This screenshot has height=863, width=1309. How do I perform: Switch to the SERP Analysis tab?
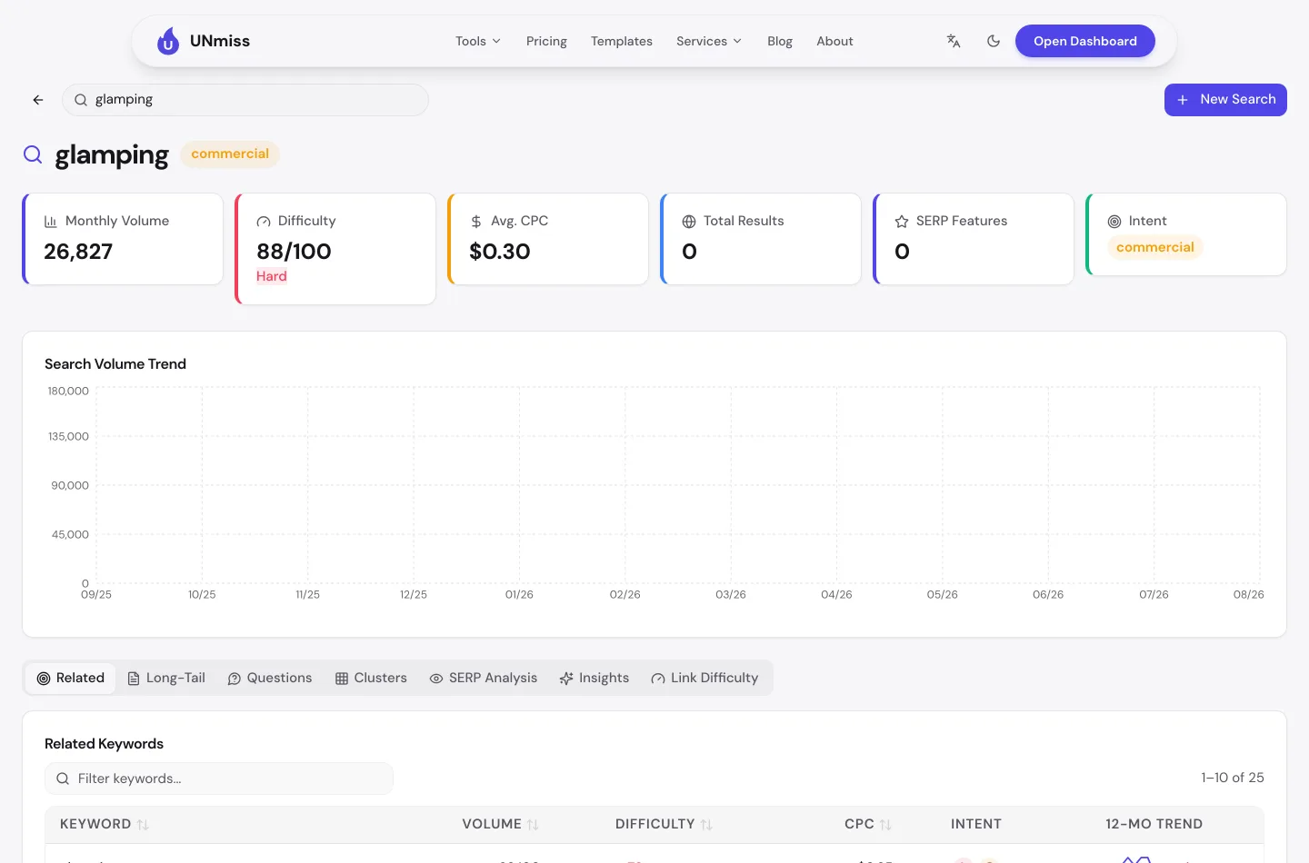pyautogui.click(x=484, y=678)
